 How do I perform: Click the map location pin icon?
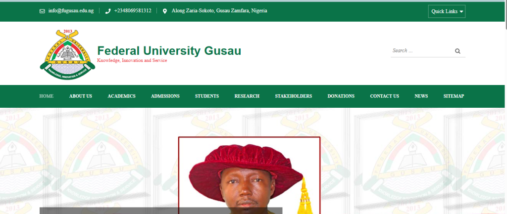pyautogui.click(x=164, y=11)
